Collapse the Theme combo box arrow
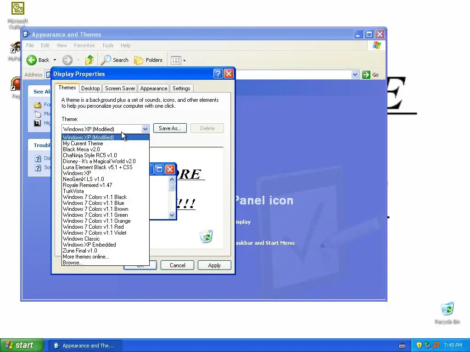This screenshot has height=352, width=470. click(x=145, y=129)
